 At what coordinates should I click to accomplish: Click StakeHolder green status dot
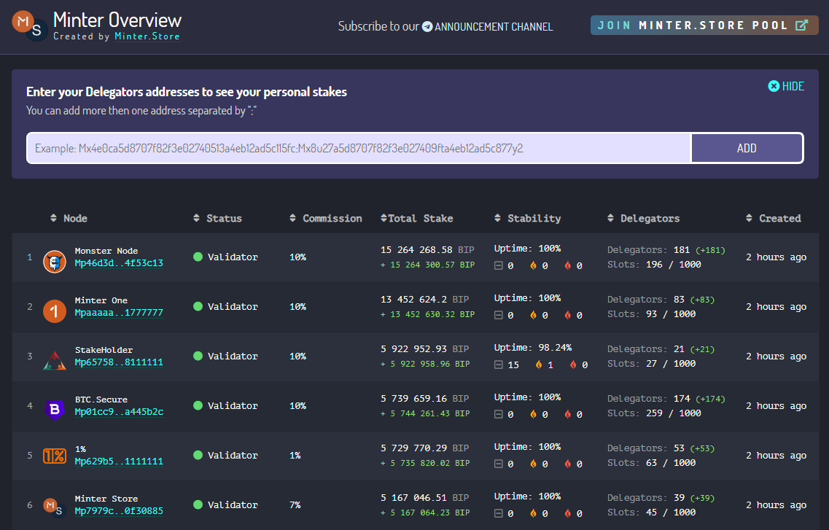198,356
